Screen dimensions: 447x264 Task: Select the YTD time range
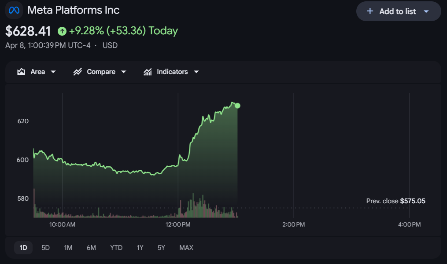(116, 248)
